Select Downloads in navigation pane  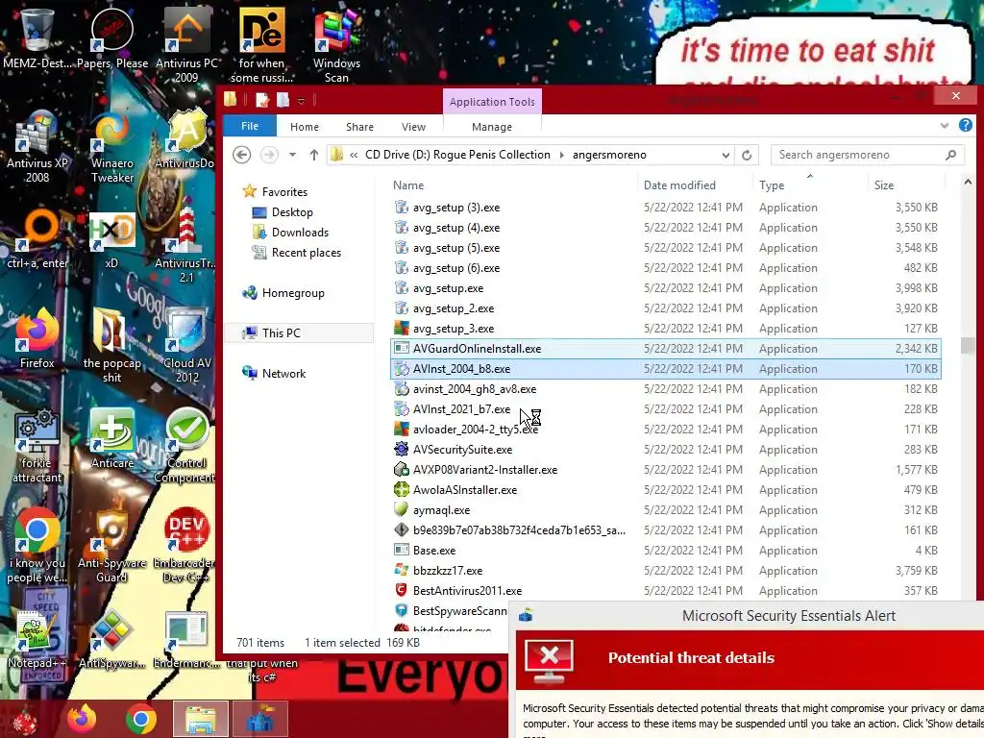pos(300,233)
